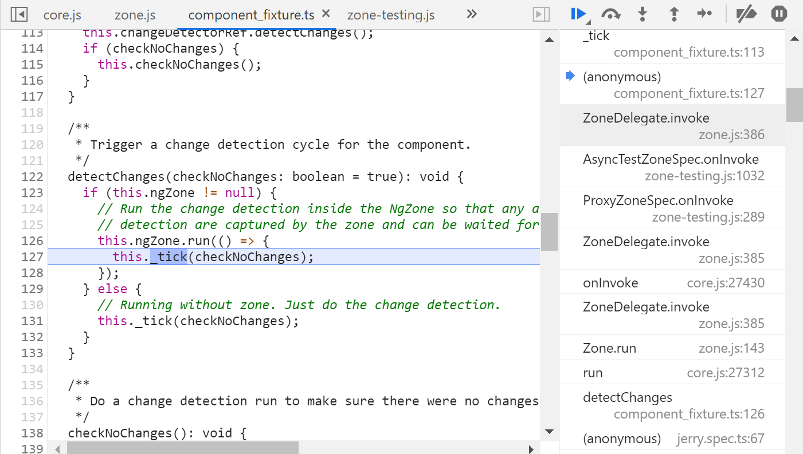This screenshot has width=803, height=454.
Task: Select the Zone.run zone.js:143 frame
Action: (x=672, y=348)
